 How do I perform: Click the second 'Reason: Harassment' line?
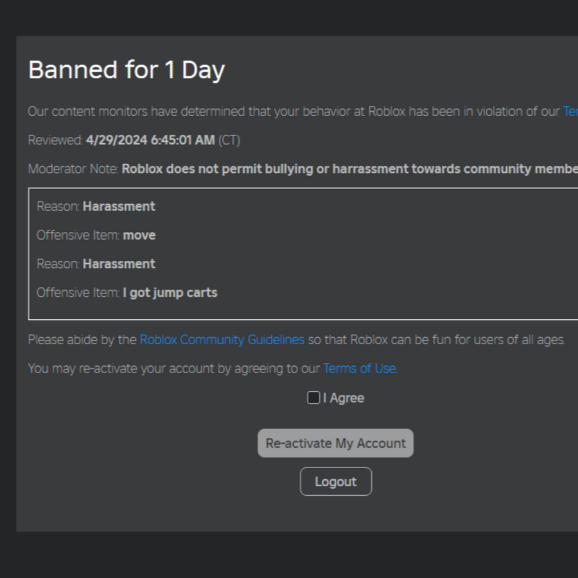96,264
